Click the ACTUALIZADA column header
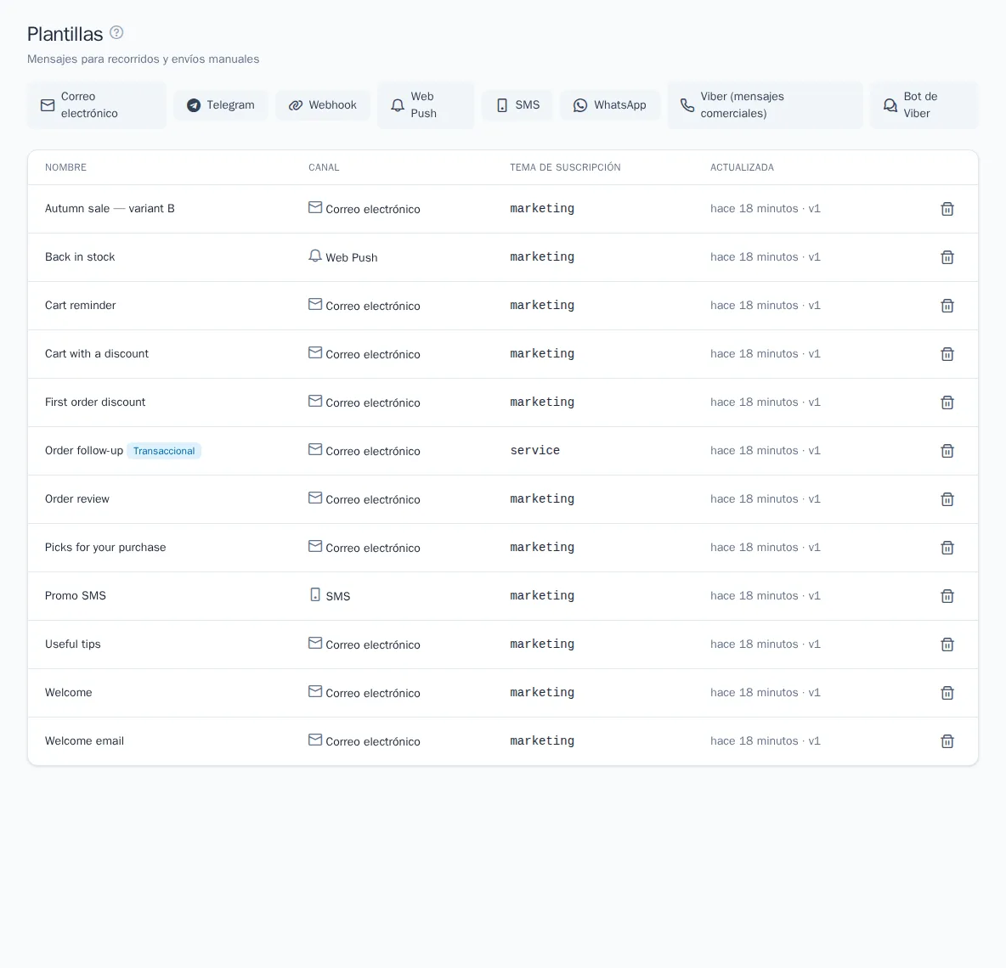Viewport: 1006px width, 968px height. coord(742,167)
